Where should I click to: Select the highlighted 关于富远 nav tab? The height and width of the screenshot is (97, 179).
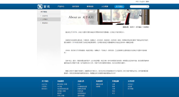click(119, 6)
